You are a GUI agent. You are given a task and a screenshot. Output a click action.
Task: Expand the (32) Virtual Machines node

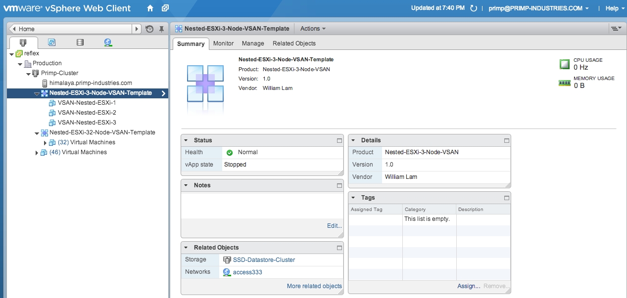click(45, 143)
